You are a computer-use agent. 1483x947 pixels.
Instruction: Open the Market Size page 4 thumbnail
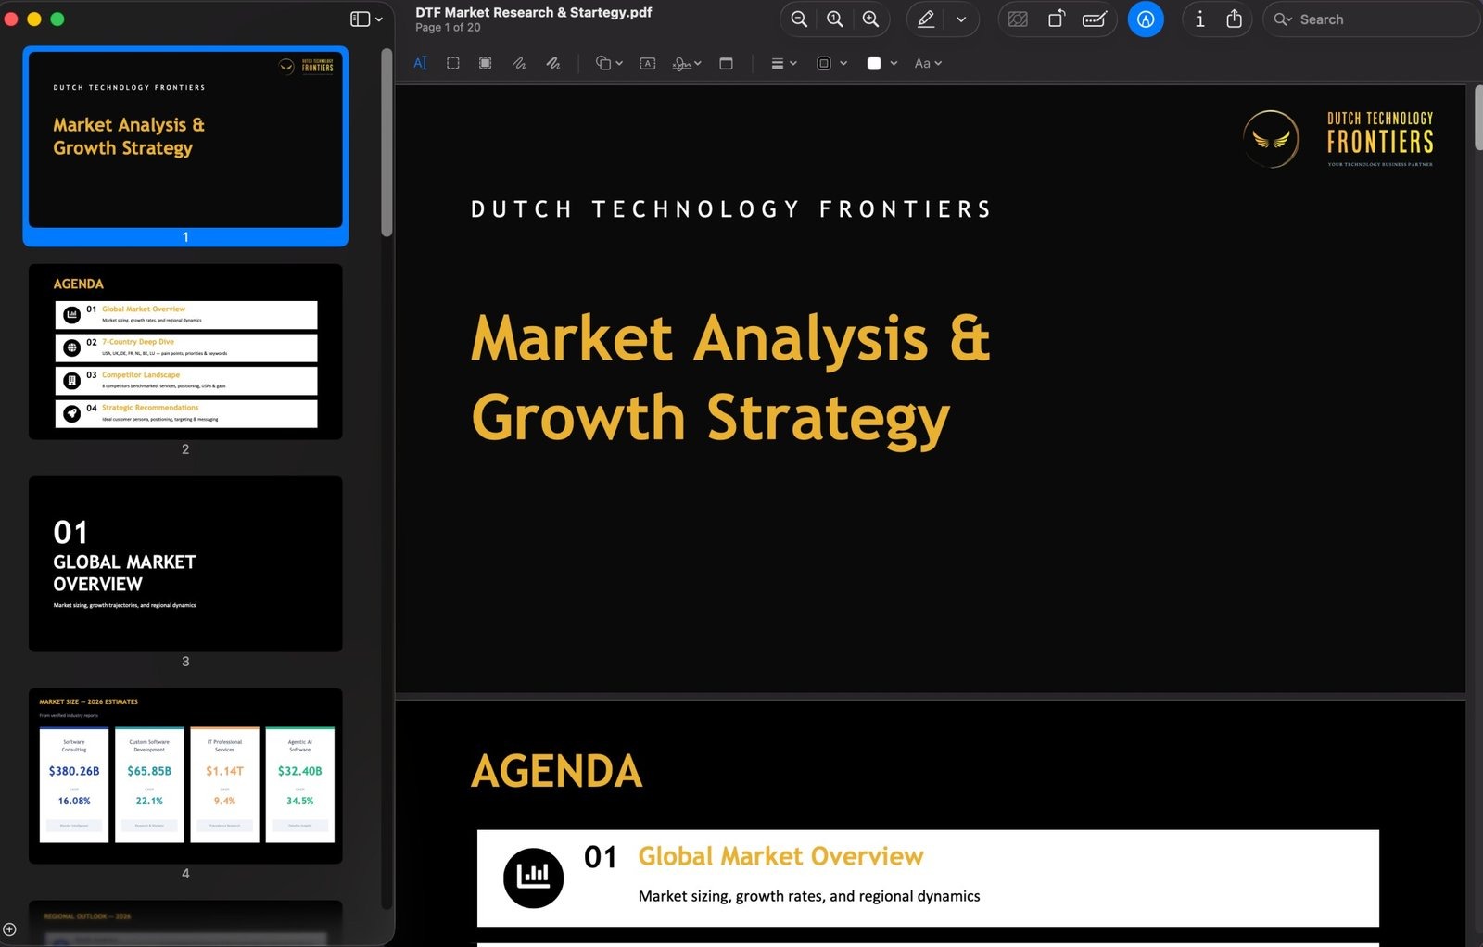coord(185,777)
